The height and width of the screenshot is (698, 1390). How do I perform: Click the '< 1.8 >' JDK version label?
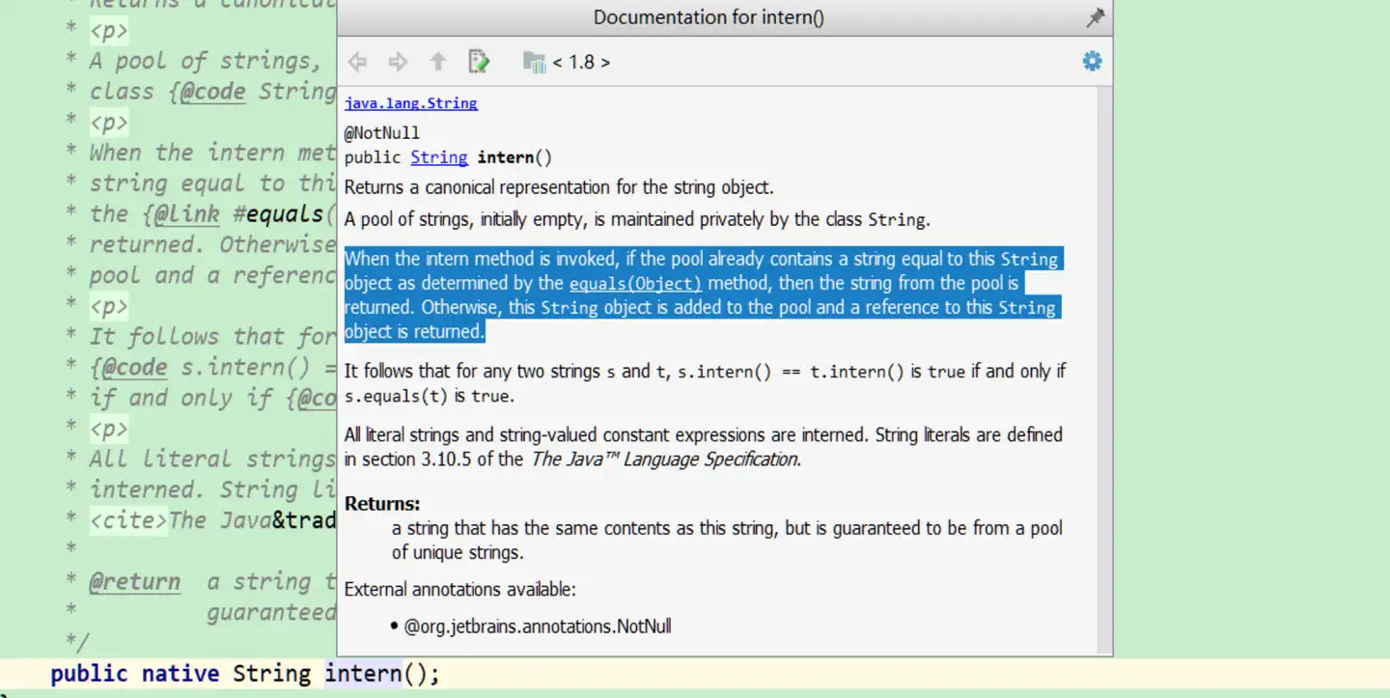tap(581, 63)
